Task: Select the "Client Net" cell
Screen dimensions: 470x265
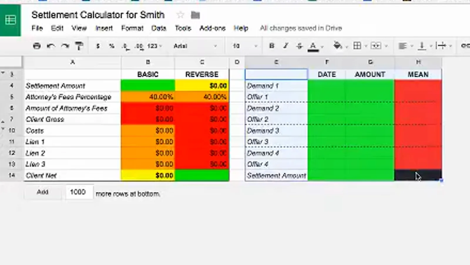Action: click(x=72, y=175)
